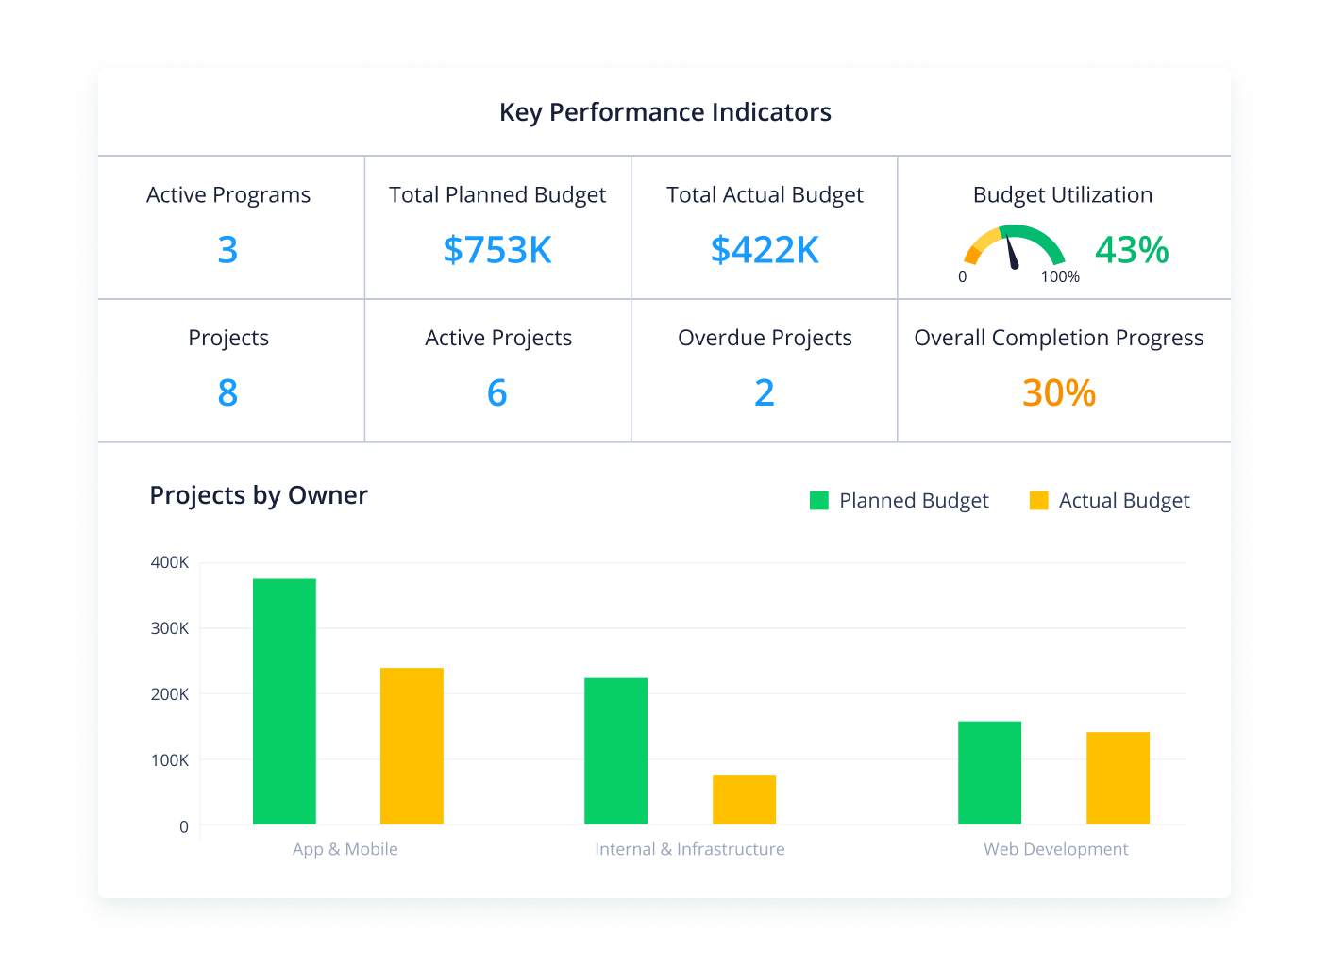1329x966 pixels.
Task: Expand the Projects by Owner chart section
Action: [258, 494]
